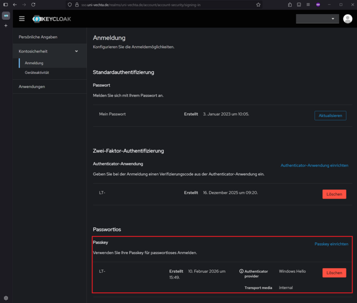The height and width of the screenshot is (303, 357).
Task: Open Persönliche Angaben in the sidebar
Action: [x=38, y=37]
